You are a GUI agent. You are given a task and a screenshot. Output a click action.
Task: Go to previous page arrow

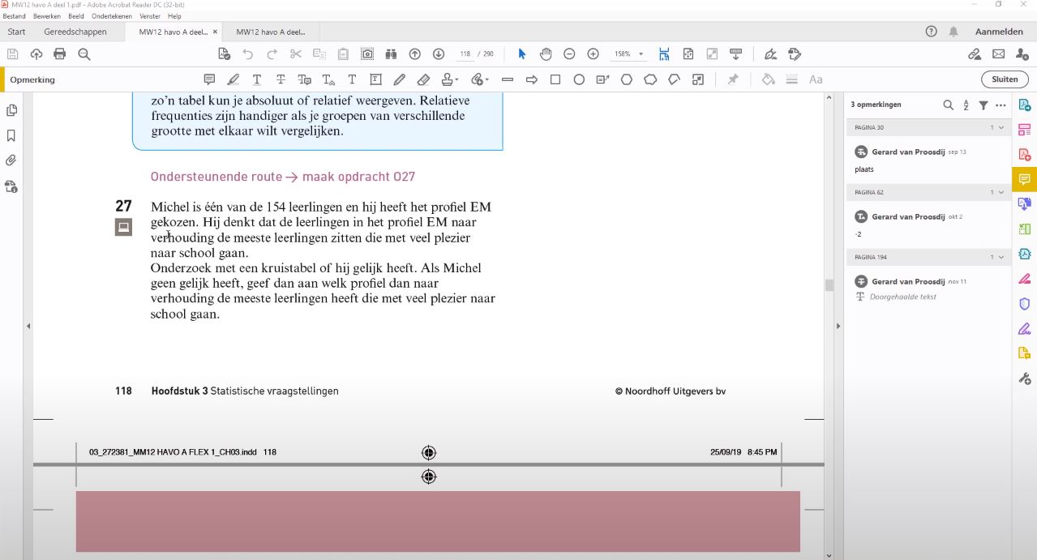(x=414, y=54)
